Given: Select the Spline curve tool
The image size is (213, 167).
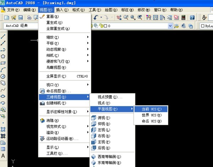Looking at the screenshot, I should (3, 90).
